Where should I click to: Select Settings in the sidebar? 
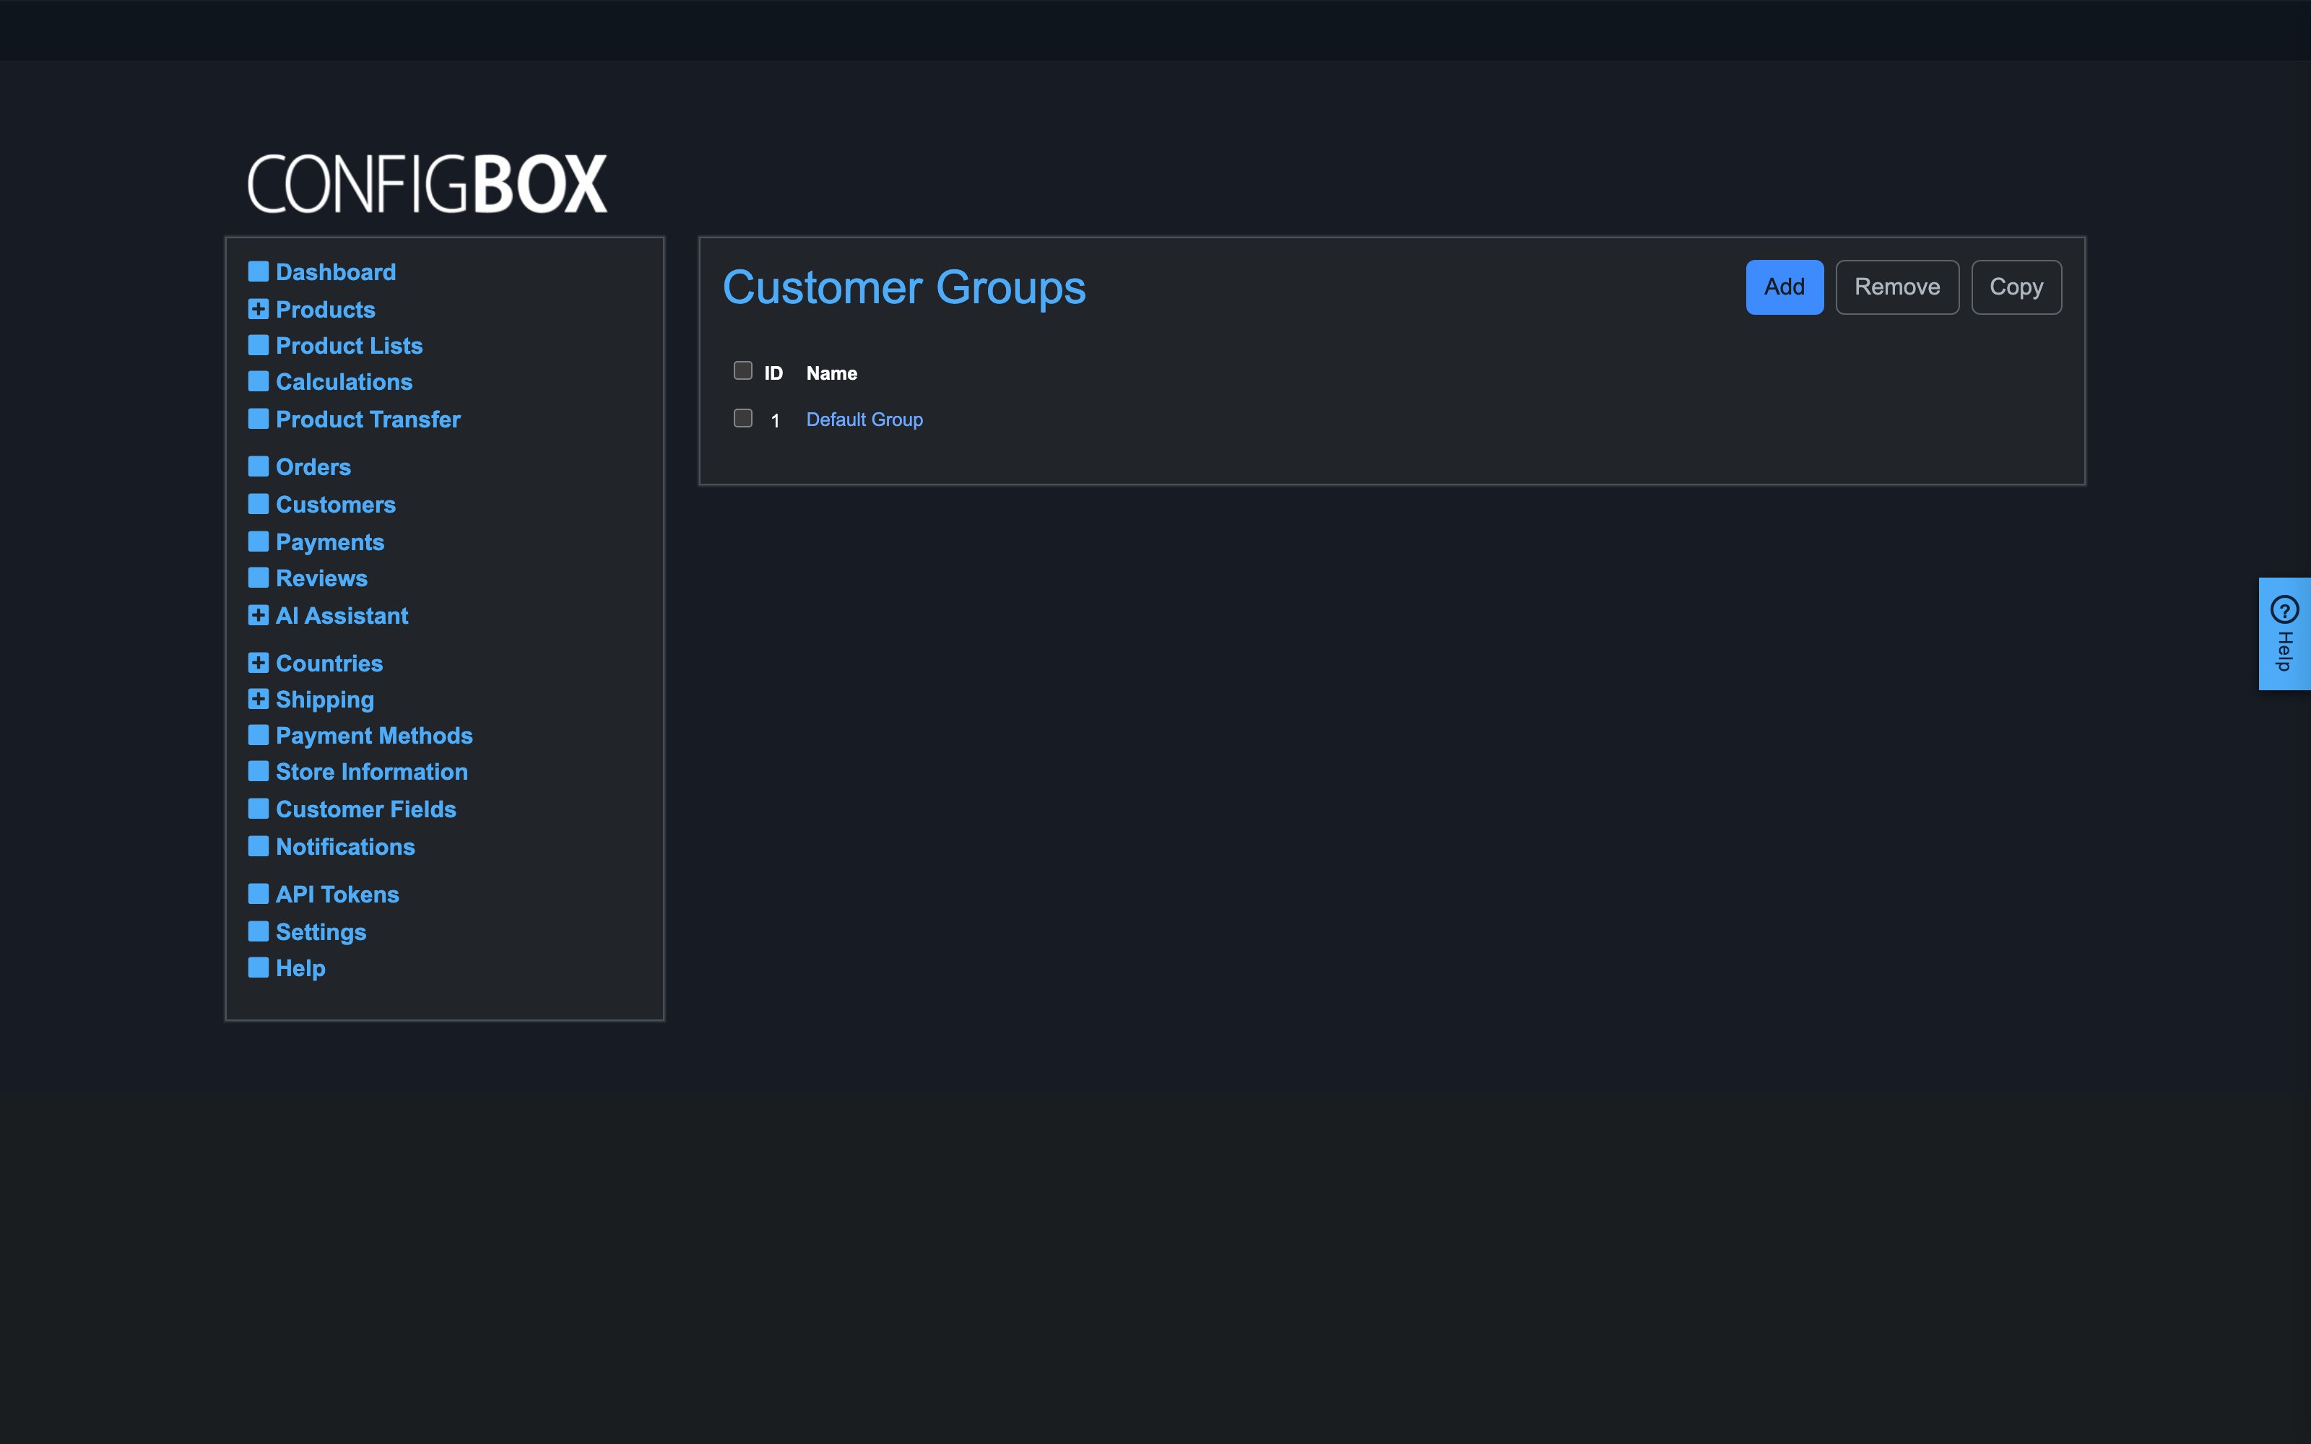point(321,932)
